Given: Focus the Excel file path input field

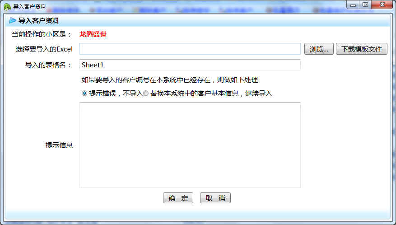Looking at the screenshot, I should tap(190, 49).
